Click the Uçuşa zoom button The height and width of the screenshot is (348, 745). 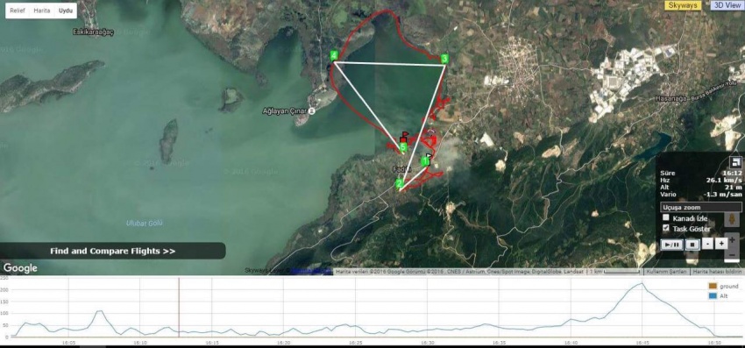701,207
